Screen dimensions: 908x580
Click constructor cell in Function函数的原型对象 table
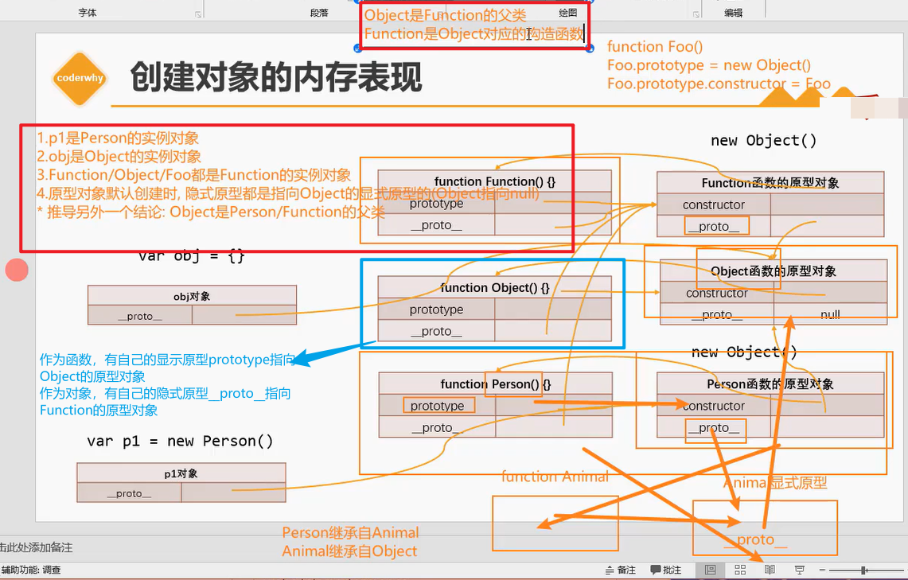click(x=713, y=204)
